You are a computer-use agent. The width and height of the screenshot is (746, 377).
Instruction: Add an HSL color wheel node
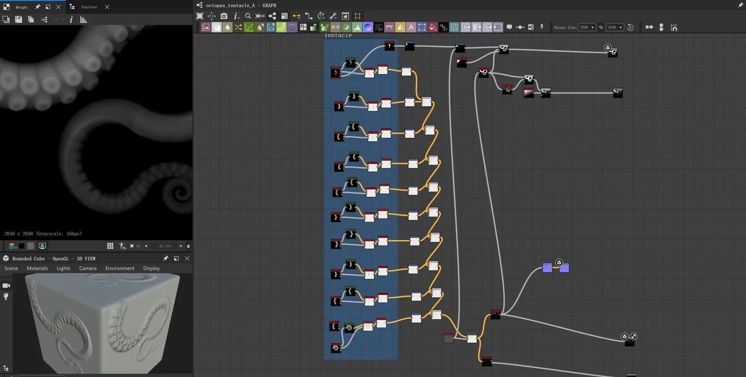368,27
